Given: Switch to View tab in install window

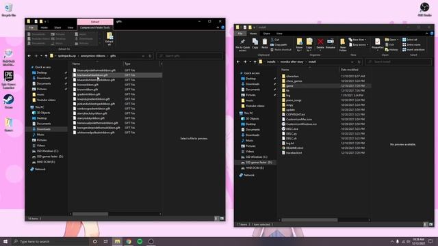Looking at the screenshot, I should pyautogui.click(x=279, y=33).
